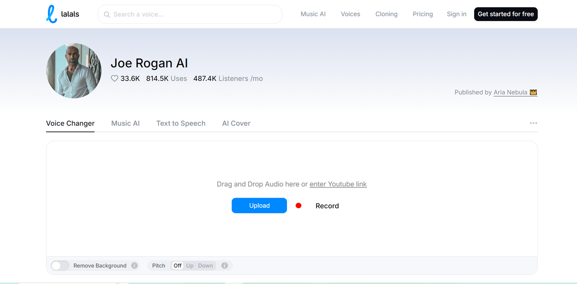Click the search magnifier icon

107,14
